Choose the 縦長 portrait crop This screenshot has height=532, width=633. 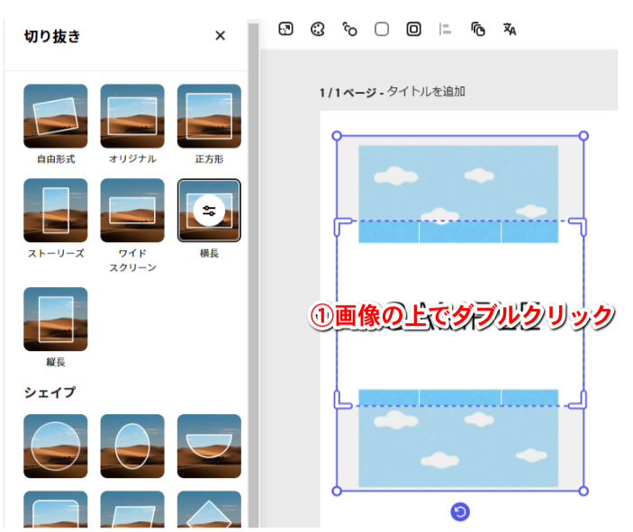pos(56,320)
